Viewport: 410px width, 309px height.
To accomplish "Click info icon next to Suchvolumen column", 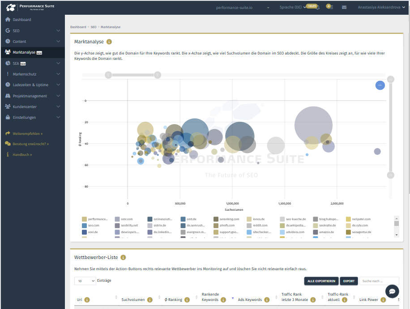I will click(x=150, y=300).
